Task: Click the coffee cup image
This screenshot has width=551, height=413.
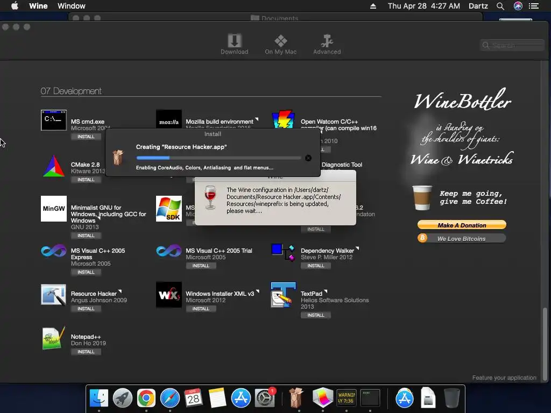Action: (422, 198)
